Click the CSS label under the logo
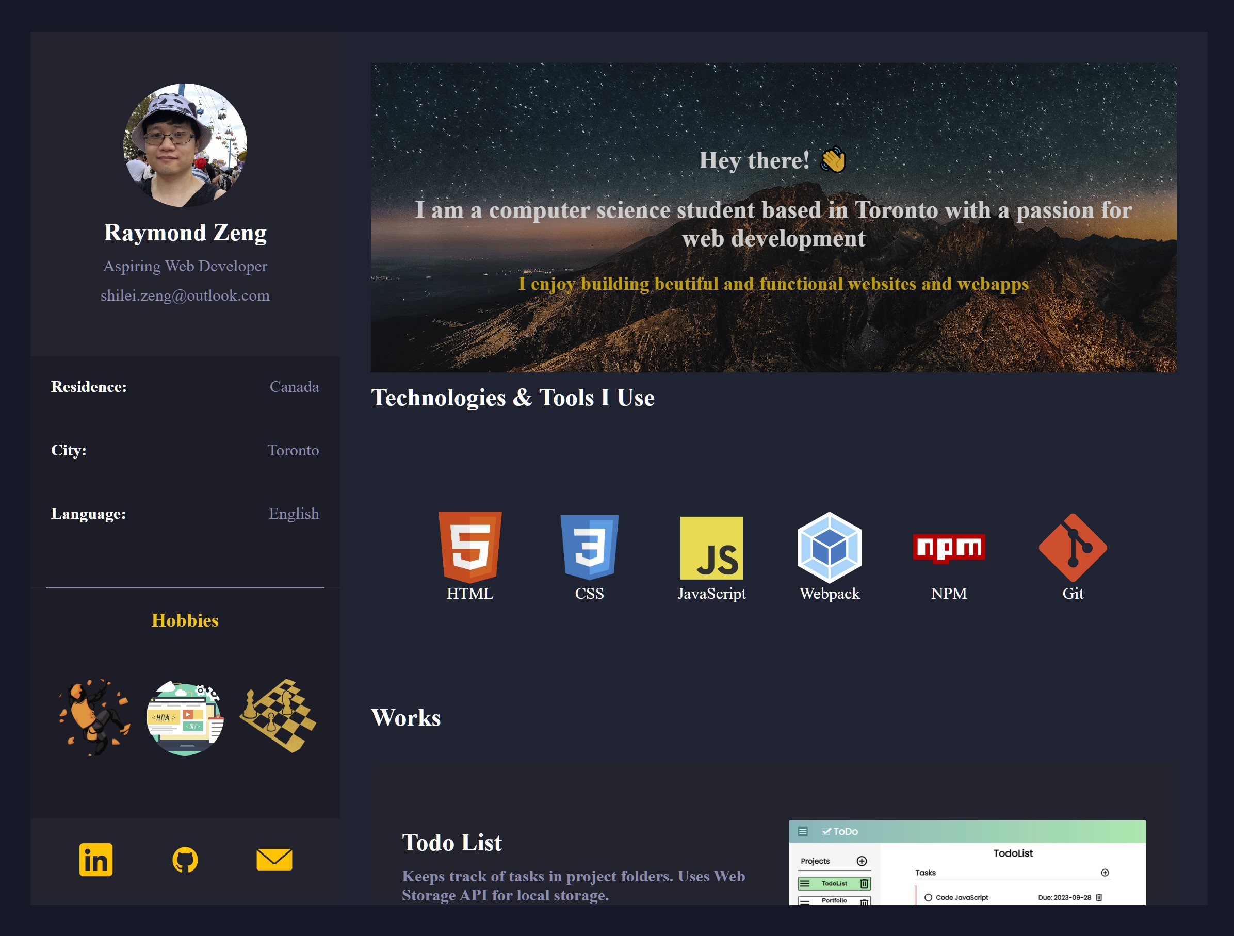This screenshot has height=936, width=1234. 590,594
